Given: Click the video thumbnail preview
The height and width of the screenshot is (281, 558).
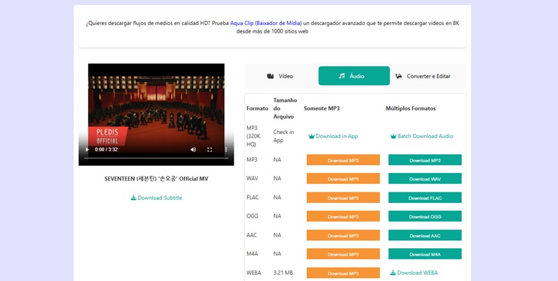Looking at the screenshot, I should point(156,105).
